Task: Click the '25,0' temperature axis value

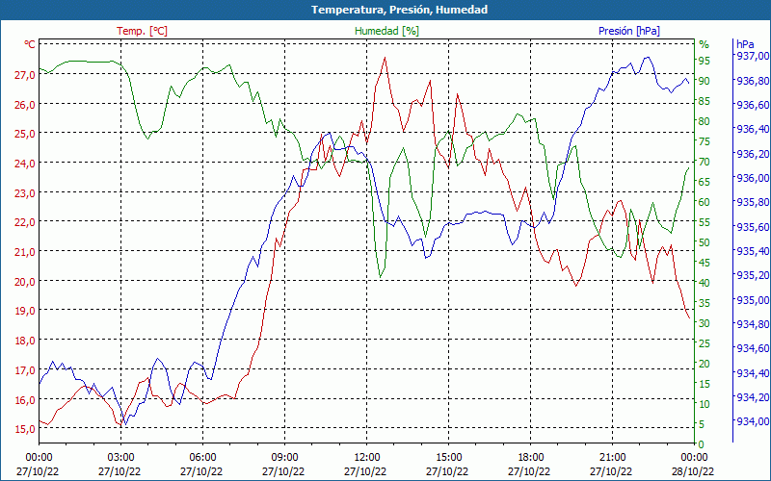Action: 25,134
